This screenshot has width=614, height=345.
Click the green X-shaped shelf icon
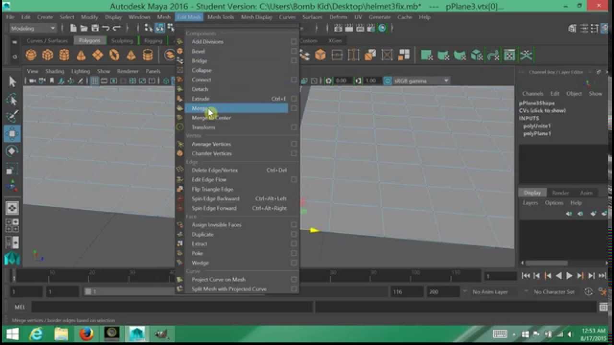tap(526, 55)
